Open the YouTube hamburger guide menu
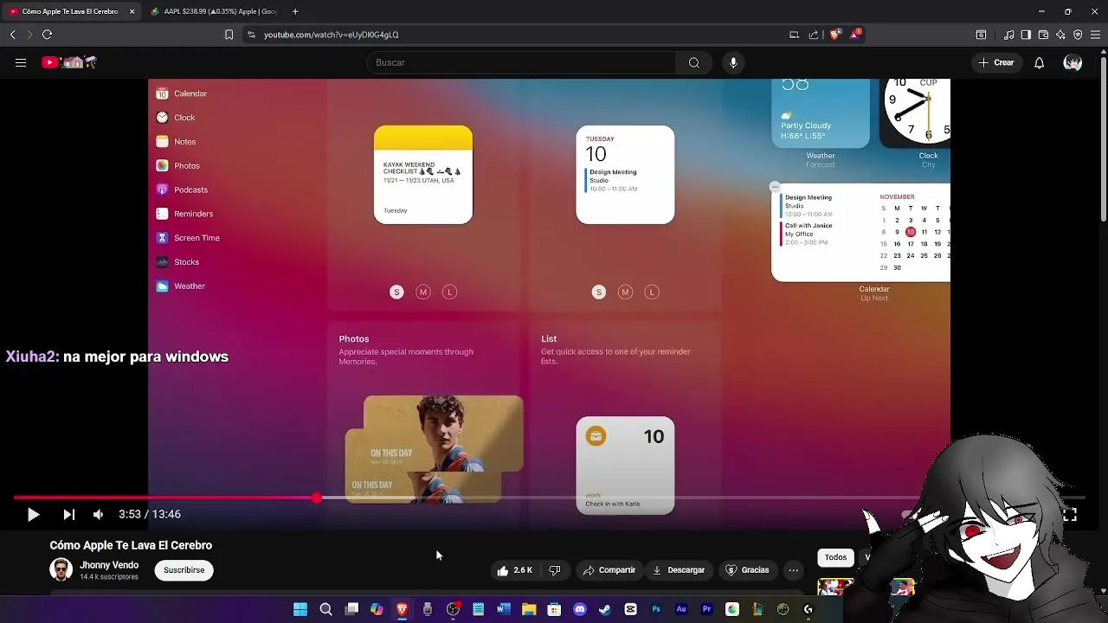1108x623 pixels. 21,62
